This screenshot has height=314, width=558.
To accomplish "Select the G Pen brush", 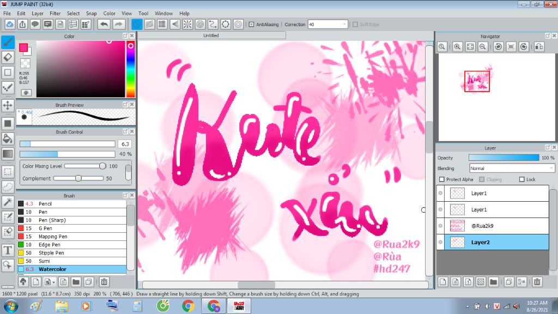I will [x=72, y=228].
